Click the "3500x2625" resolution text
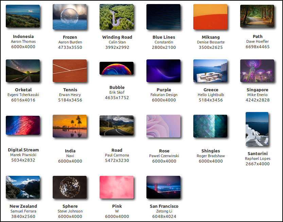Image resolution: width=283 pixels, height=222 pixels. [211, 47]
